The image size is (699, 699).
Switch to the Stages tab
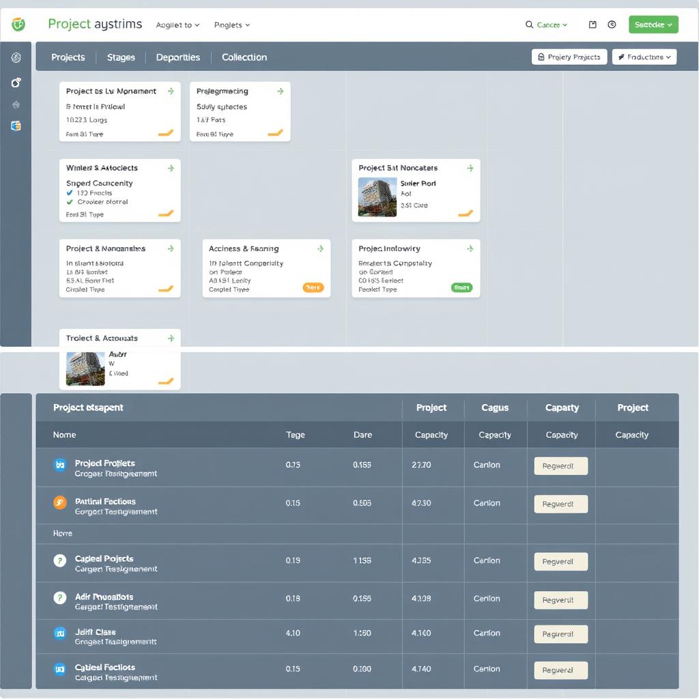tap(121, 57)
